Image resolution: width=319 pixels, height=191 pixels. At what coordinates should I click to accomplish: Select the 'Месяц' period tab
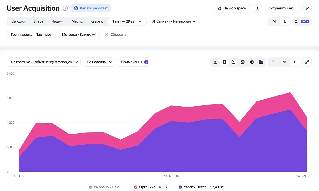pos(77,21)
